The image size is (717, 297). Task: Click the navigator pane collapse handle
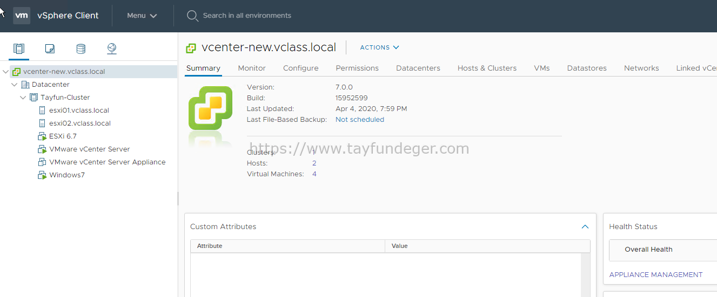[x=178, y=198]
